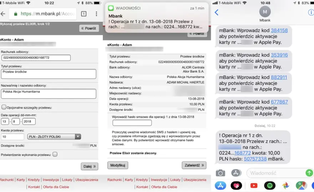314x192 pixels.
Task: Tap the code 882911 link
Action: (x=279, y=77)
